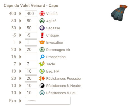Click the arrow next to Vitalité's 400
This screenshot has width=132, height=108.
20,14
